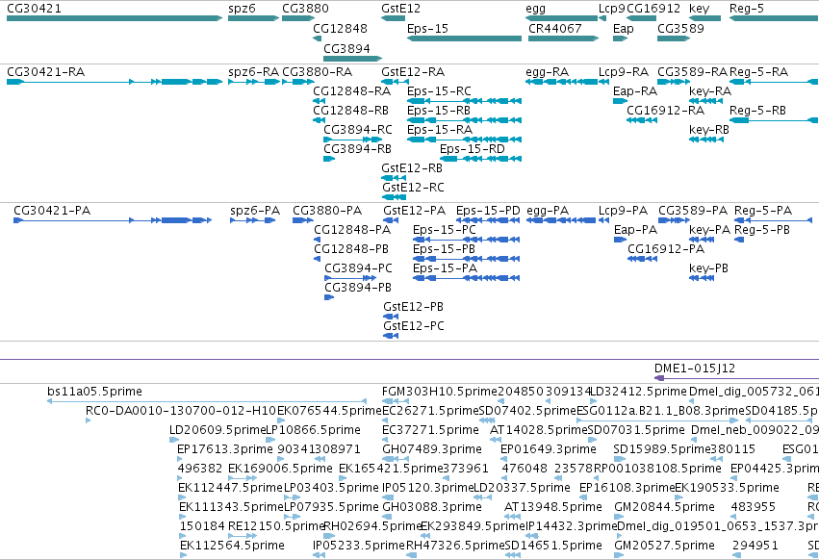Viewport: 819px width, 560px height.
Task: Select the CG30421 gene bar
Action: point(115,18)
